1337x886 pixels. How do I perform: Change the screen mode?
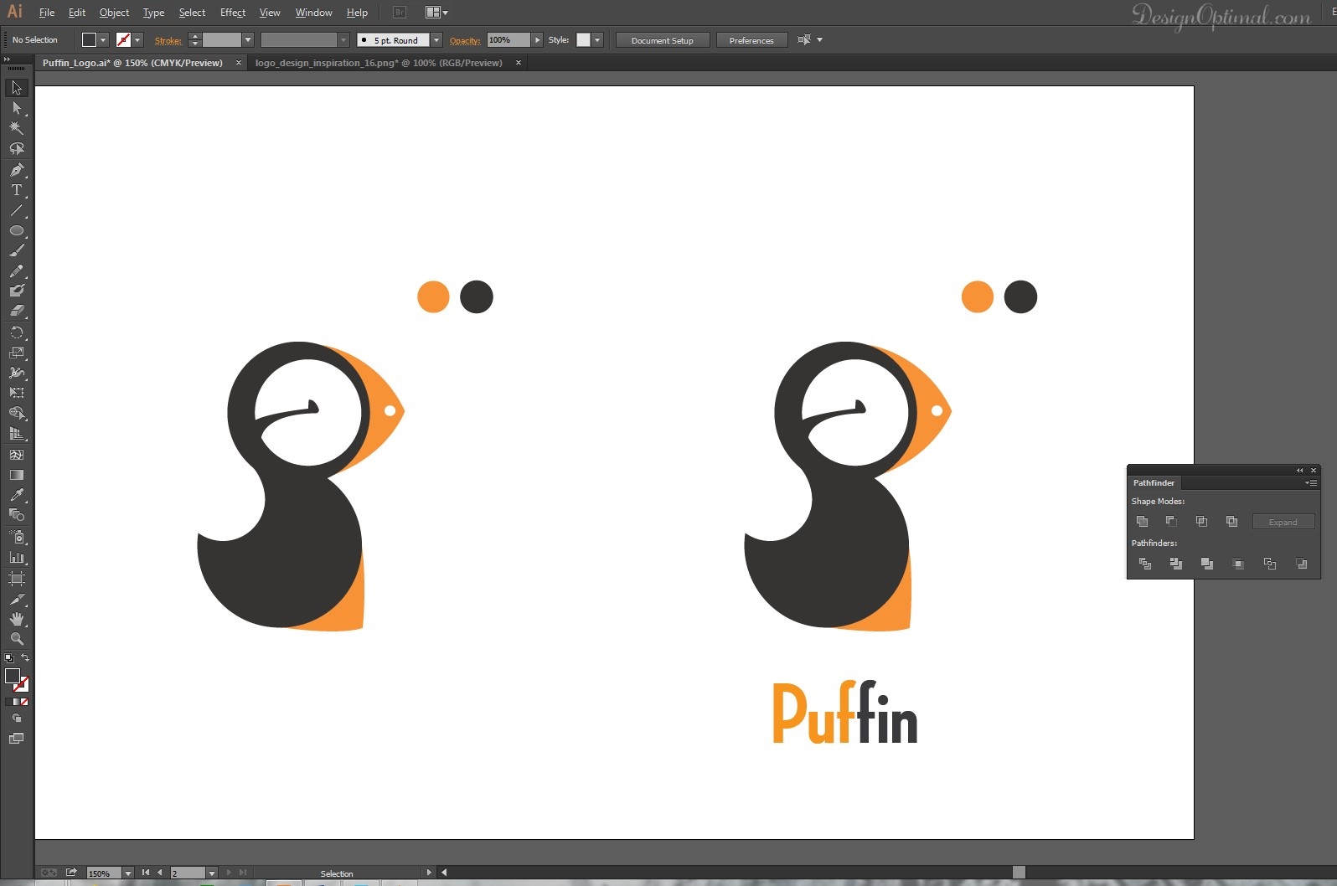click(16, 739)
